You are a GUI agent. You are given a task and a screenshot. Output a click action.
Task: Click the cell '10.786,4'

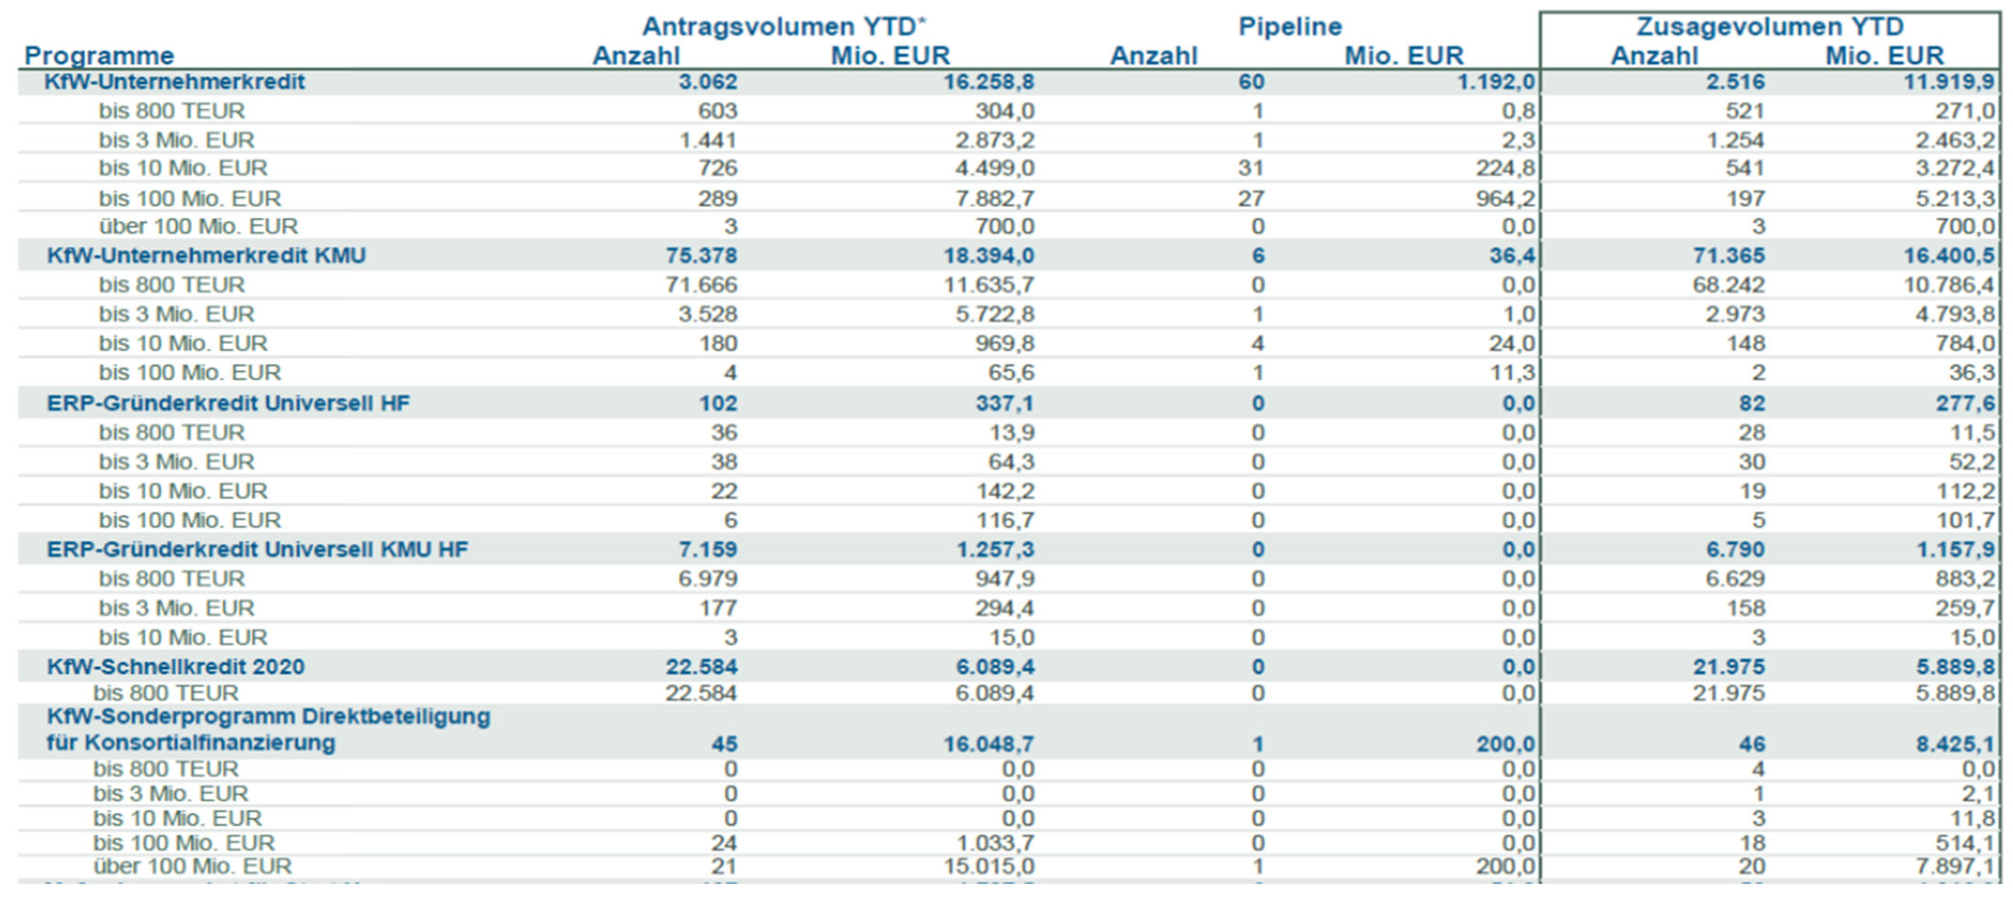tap(1950, 285)
